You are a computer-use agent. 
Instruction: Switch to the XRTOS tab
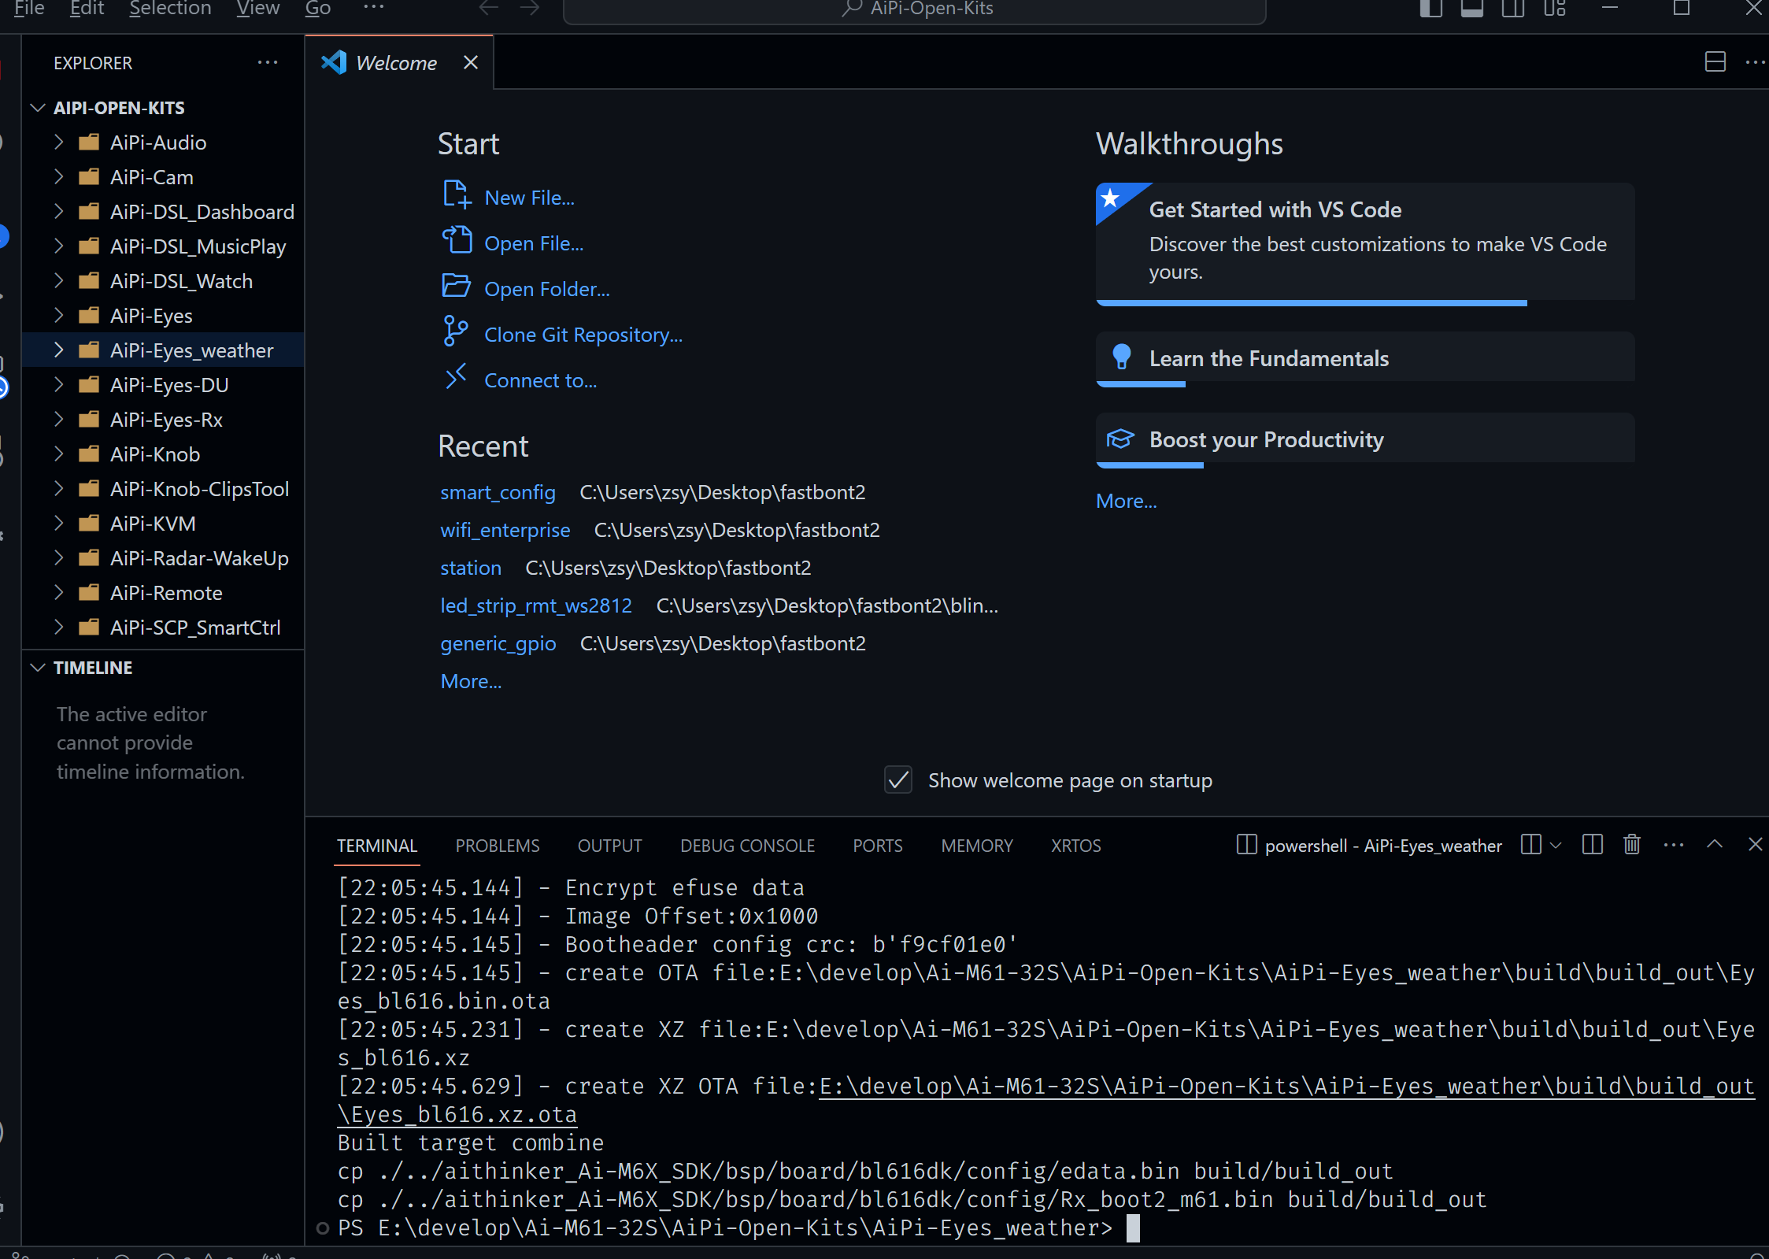[x=1076, y=846]
